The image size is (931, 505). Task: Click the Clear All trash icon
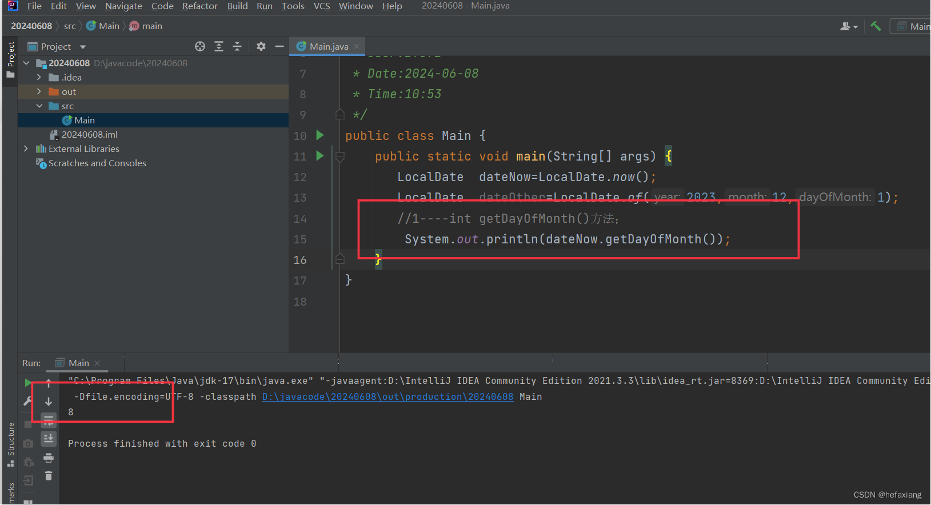point(49,476)
